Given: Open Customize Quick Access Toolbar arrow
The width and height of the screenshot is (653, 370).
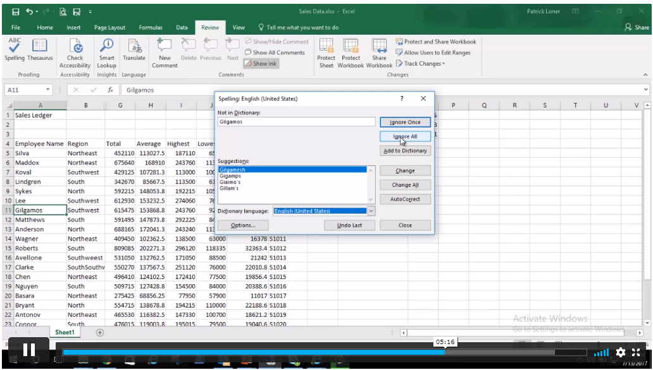Looking at the screenshot, I should tap(90, 11).
